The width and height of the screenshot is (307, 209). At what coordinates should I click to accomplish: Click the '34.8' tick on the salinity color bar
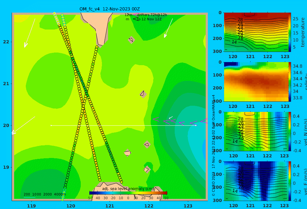[297, 66]
